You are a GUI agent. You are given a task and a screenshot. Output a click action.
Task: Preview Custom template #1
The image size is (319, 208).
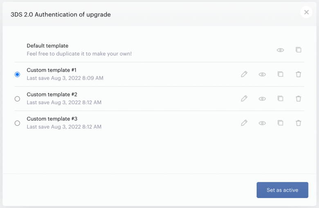[x=262, y=74]
